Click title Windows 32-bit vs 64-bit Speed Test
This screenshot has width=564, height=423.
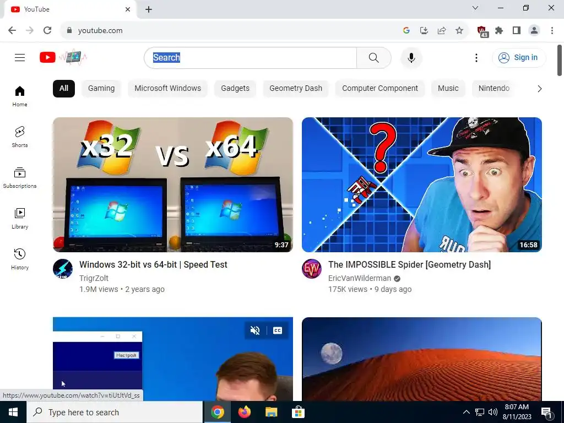pyautogui.click(x=153, y=265)
